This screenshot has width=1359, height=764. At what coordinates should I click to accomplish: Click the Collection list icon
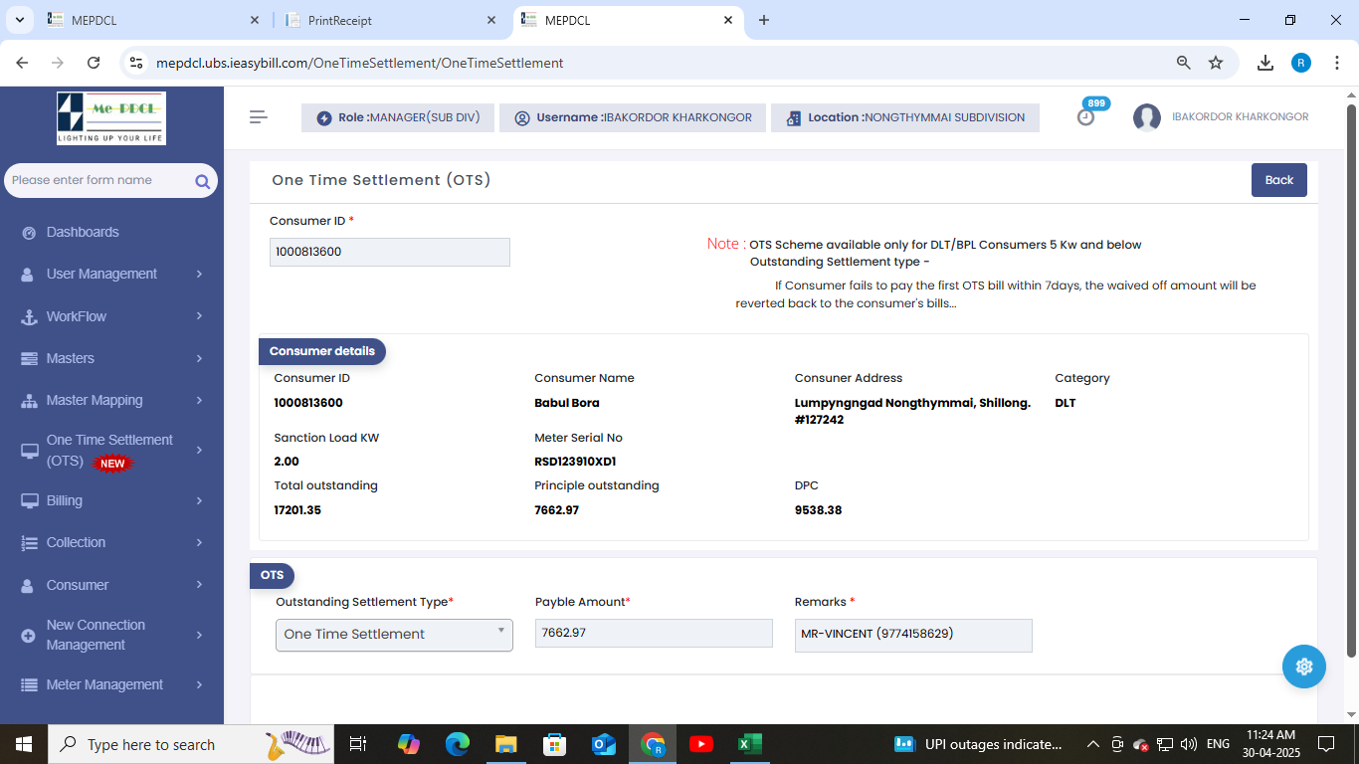(x=29, y=543)
